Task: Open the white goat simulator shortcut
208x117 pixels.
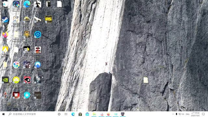Action: point(38,19)
